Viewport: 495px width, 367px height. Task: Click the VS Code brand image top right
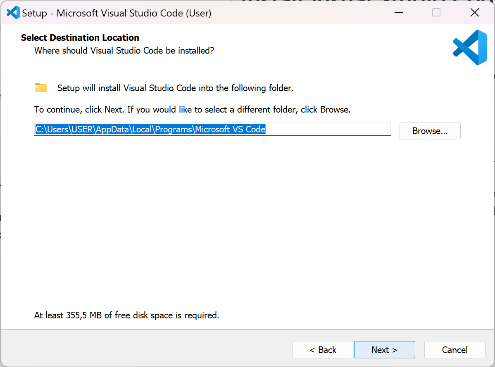(x=469, y=47)
